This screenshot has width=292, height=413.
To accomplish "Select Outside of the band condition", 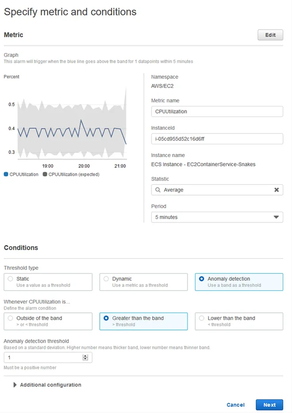I will 11,318.
